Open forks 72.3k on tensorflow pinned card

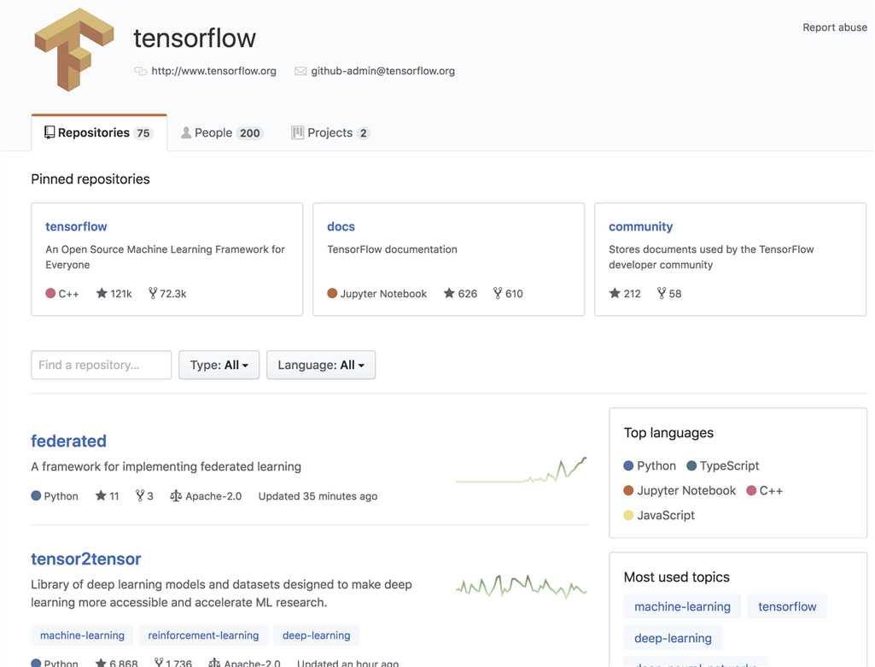tap(167, 293)
